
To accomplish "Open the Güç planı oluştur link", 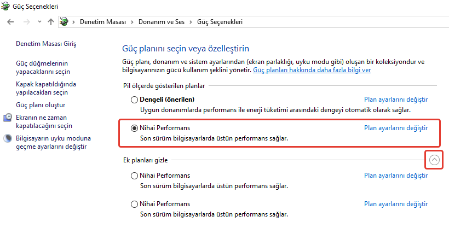I will (x=41, y=104).
